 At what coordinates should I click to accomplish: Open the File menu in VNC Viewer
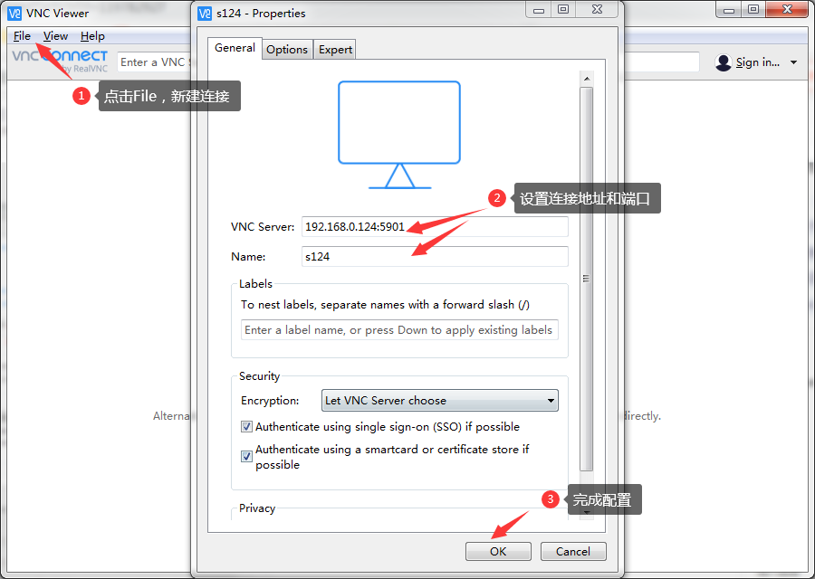[x=22, y=36]
